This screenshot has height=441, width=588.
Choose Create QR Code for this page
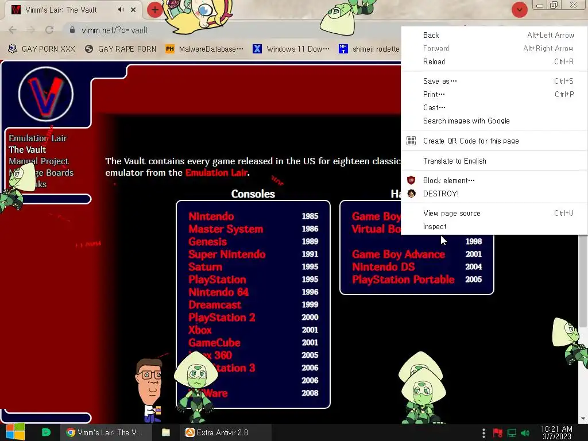[494, 141]
